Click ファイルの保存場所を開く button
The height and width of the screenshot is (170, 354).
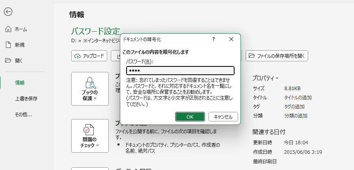pyautogui.click(x=276, y=56)
